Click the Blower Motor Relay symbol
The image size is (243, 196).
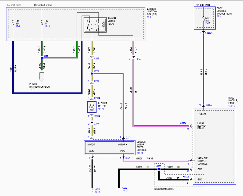(x=95, y=24)
